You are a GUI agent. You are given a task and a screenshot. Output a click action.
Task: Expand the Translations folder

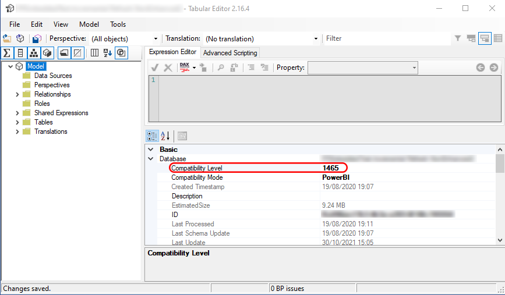point(17,132)
